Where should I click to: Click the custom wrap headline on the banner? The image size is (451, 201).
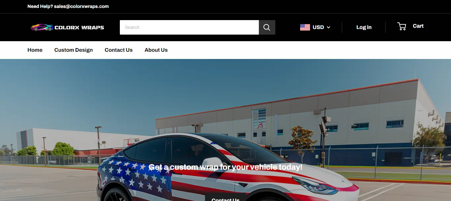tap(225, 167)
